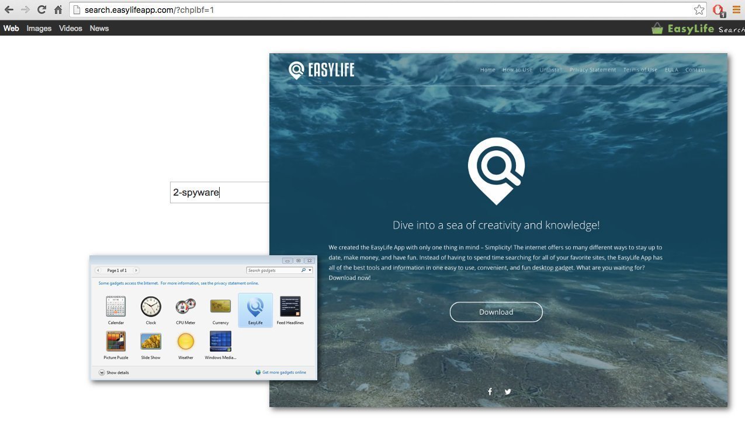Click the magnifier in Search gadgets box
The width and height of the screenshot is (745, 441).
tap(303, 270)
